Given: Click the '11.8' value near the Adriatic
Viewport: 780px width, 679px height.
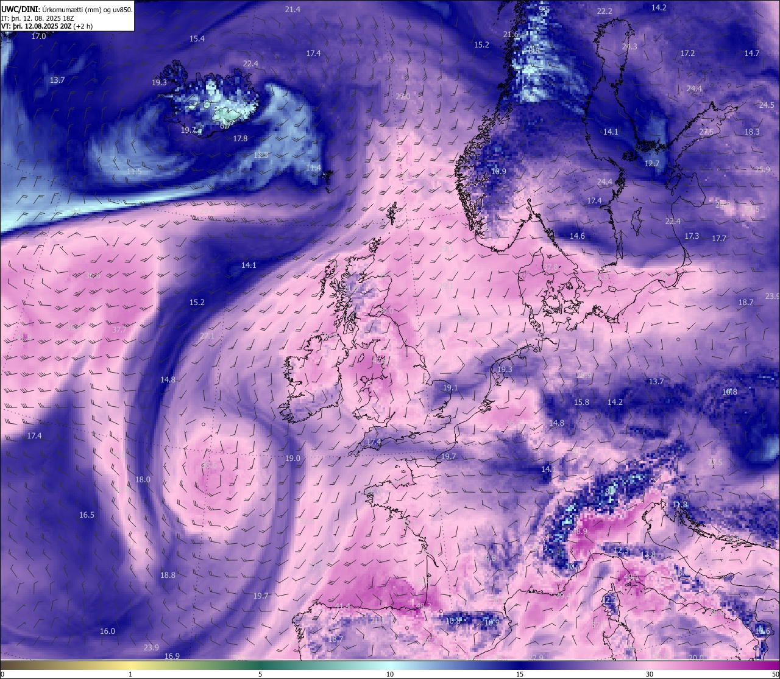Looking at the screenshot, I should (x=679, y=505).
